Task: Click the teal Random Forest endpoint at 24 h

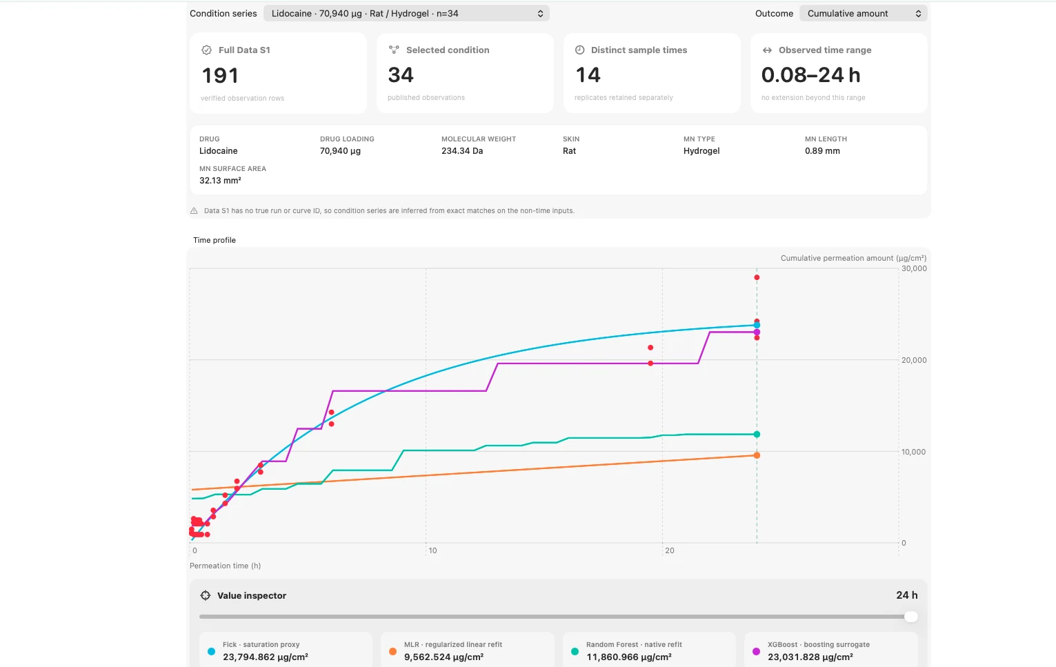Action: [757, 435]
